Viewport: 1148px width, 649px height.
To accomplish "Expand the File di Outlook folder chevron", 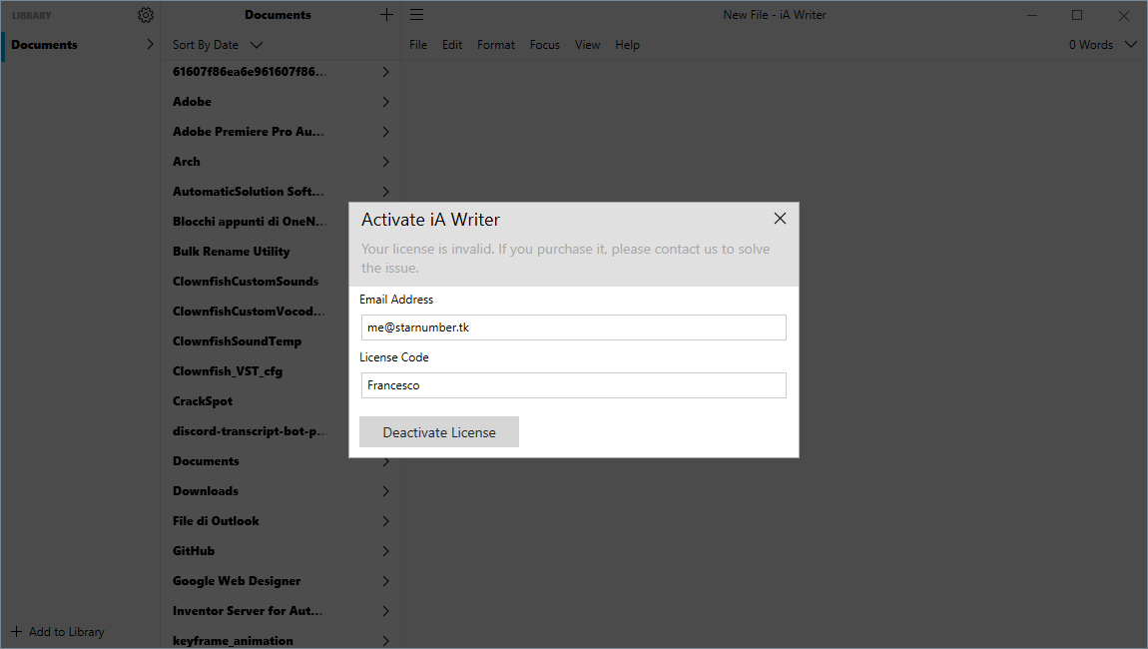I will coord(386,521).
